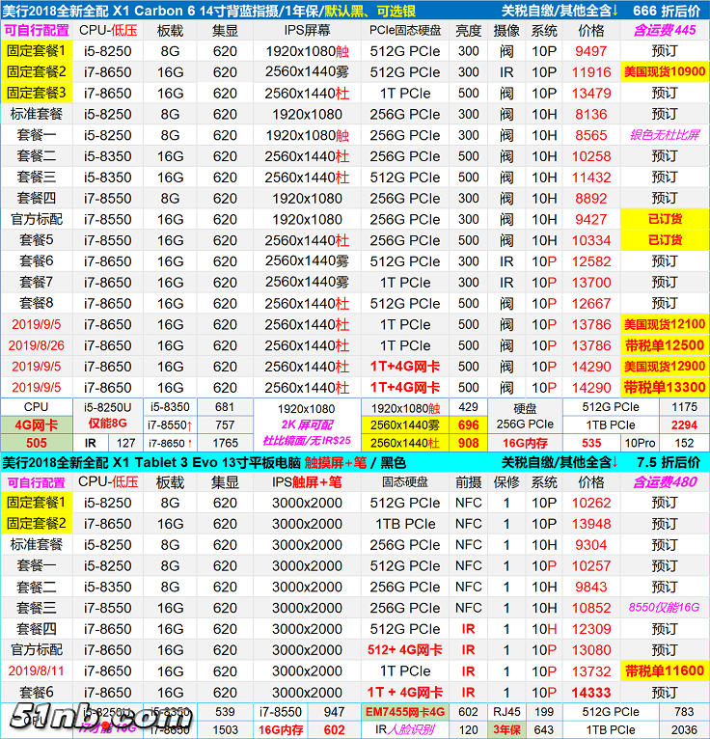Select the 10Pro cell

tap(640, 443)
